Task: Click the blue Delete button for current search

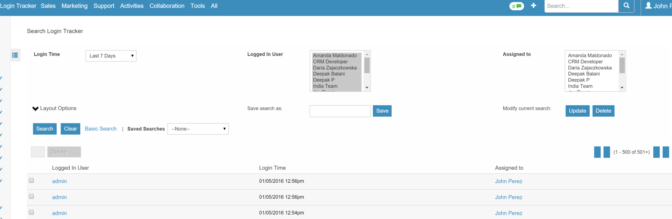Action: click(604, 111)
